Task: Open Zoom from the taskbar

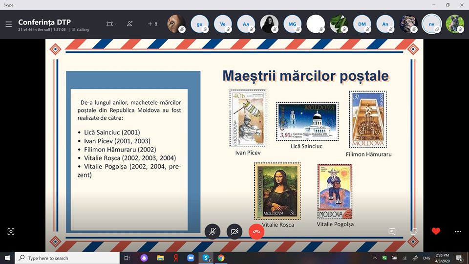Action: click(191, 258)
